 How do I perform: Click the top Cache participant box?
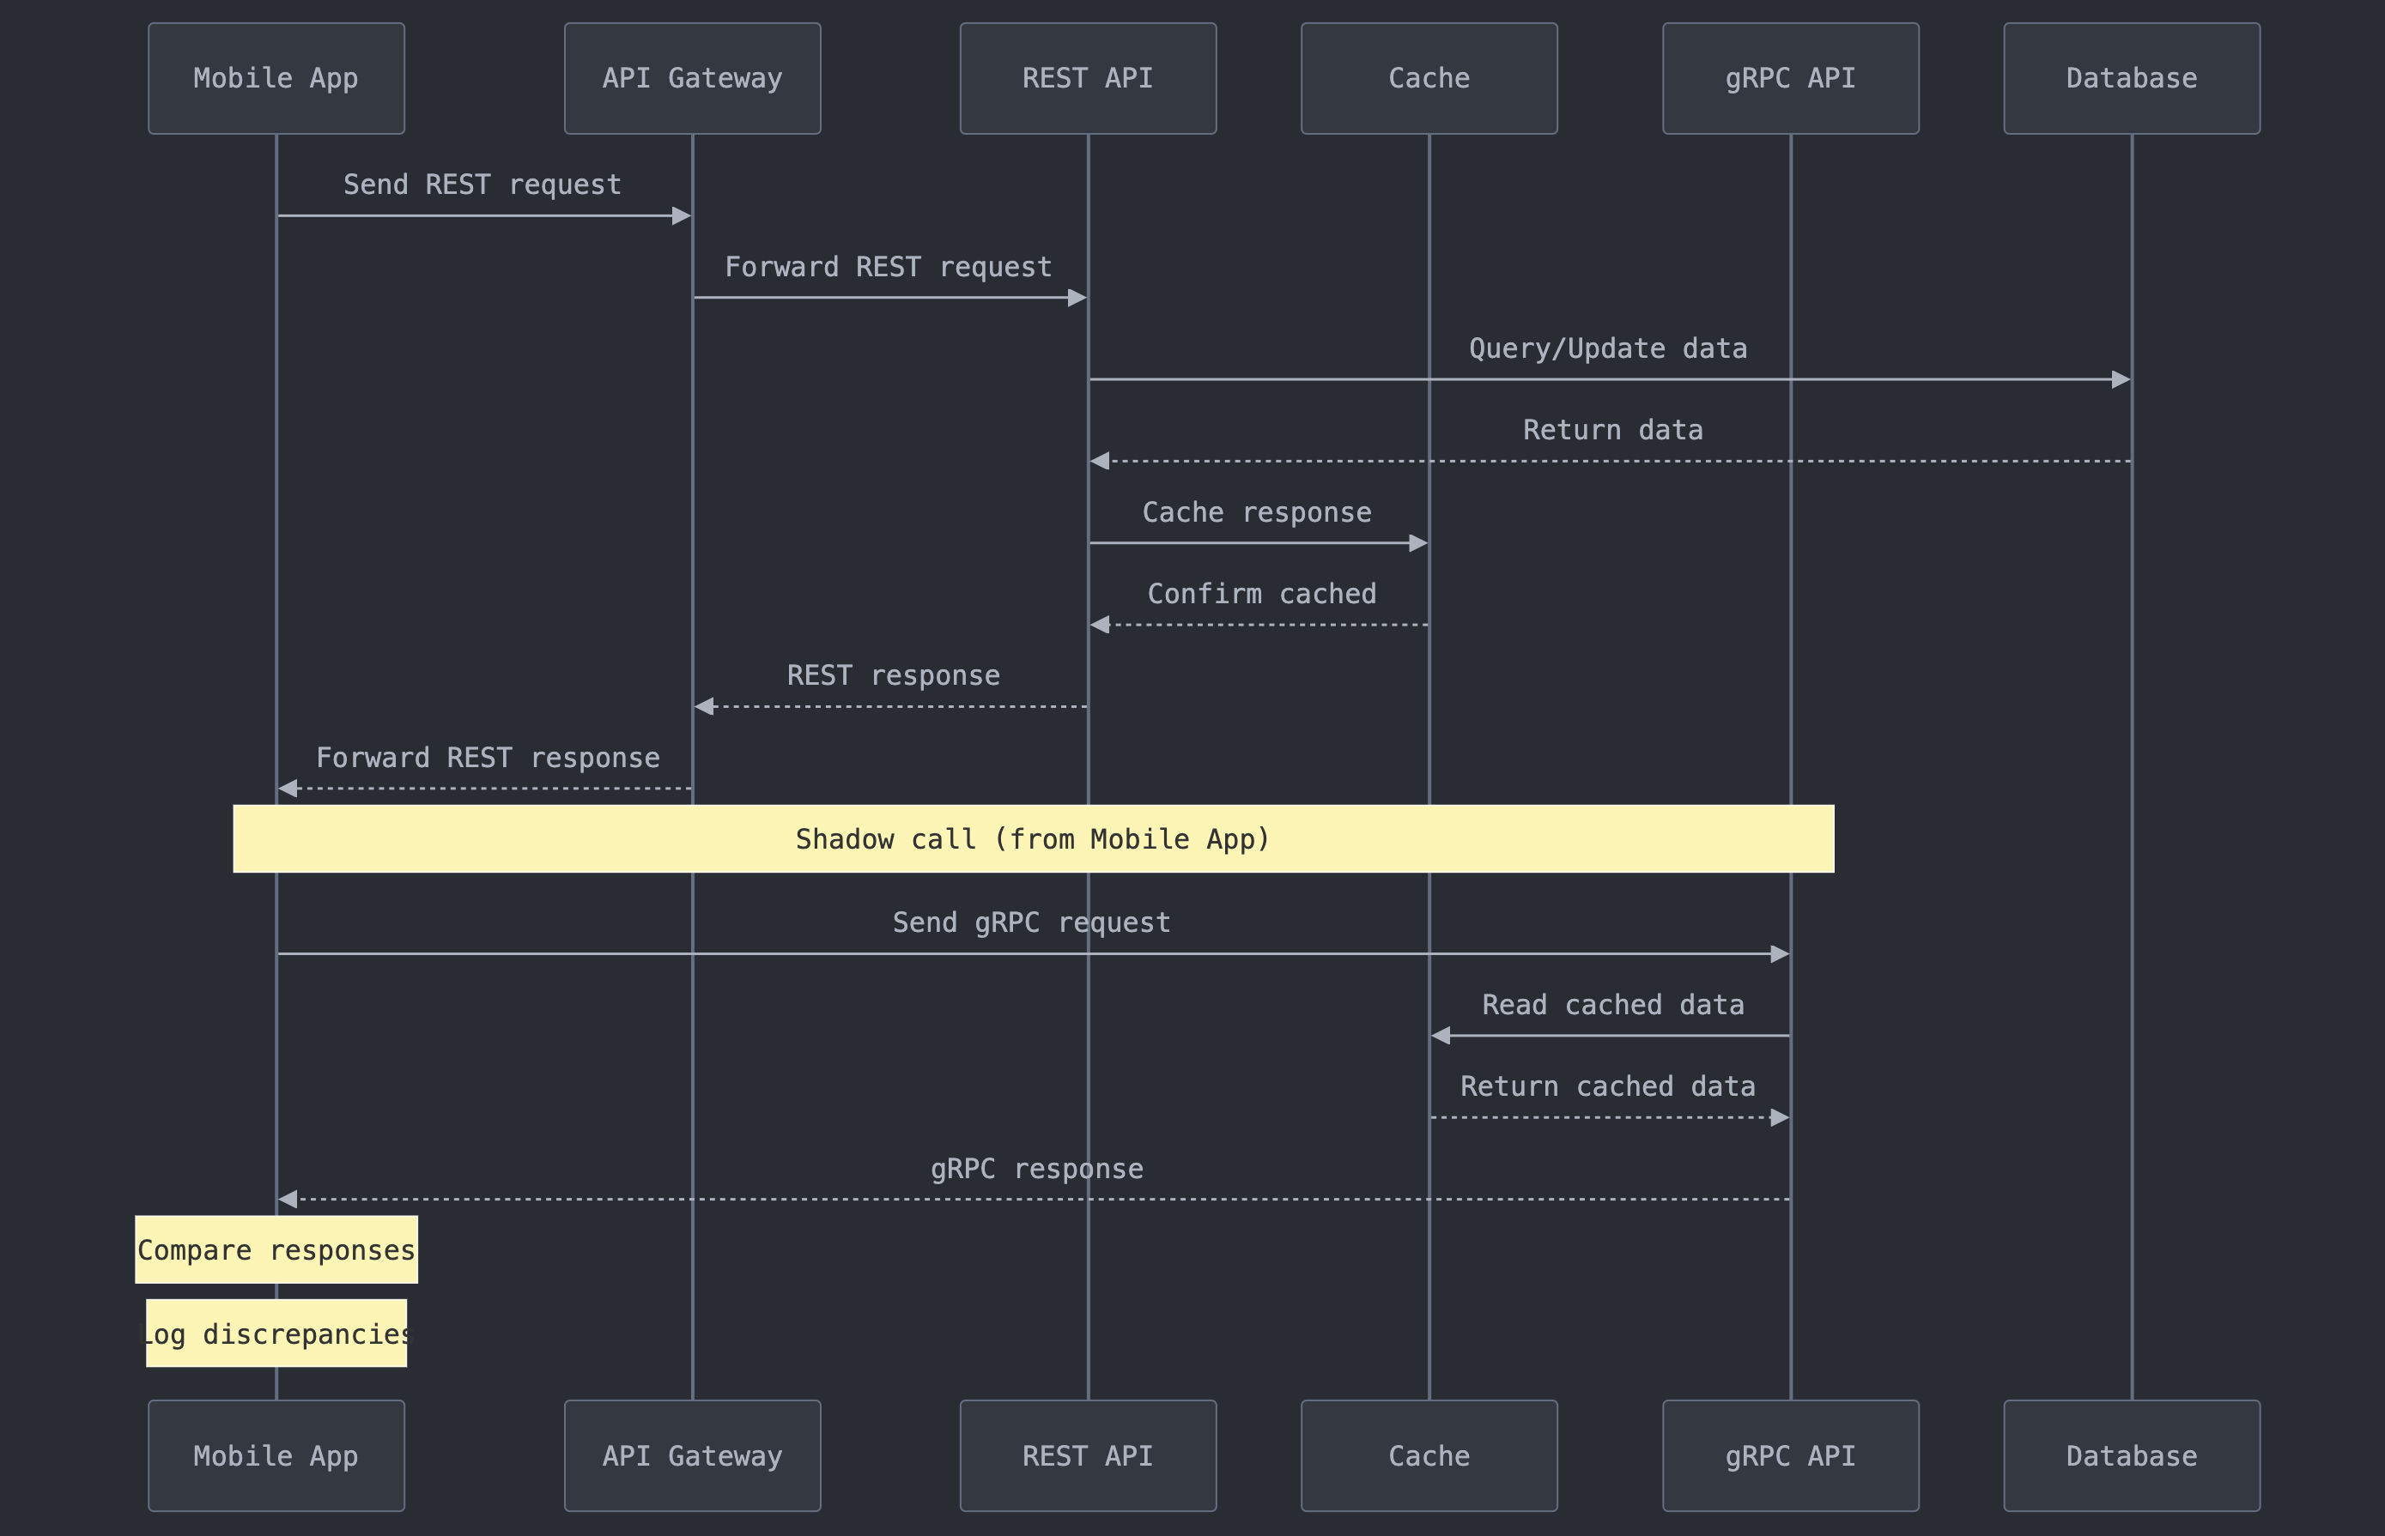point(1429,79)
